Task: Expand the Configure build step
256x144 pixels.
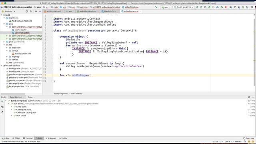Action: 12,110
